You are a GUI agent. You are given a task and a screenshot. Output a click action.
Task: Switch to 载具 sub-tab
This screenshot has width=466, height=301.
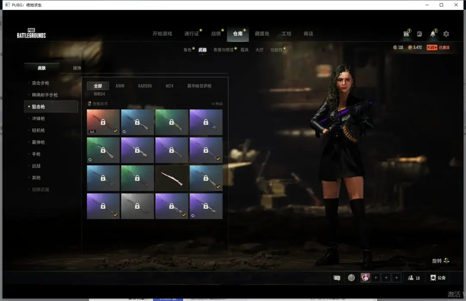(x=245, y=50)
